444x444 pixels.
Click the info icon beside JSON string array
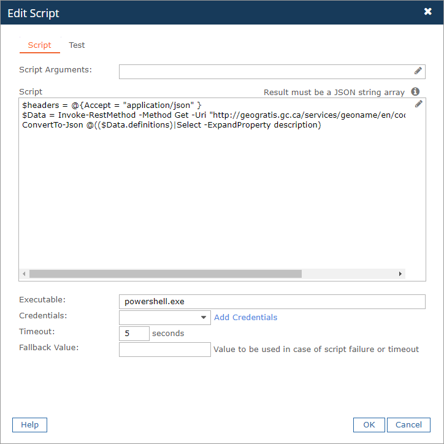pos(415,91)
